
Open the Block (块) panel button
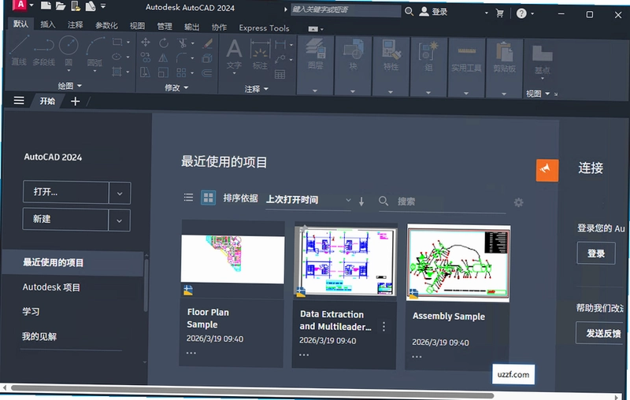(x=353, y=54)
